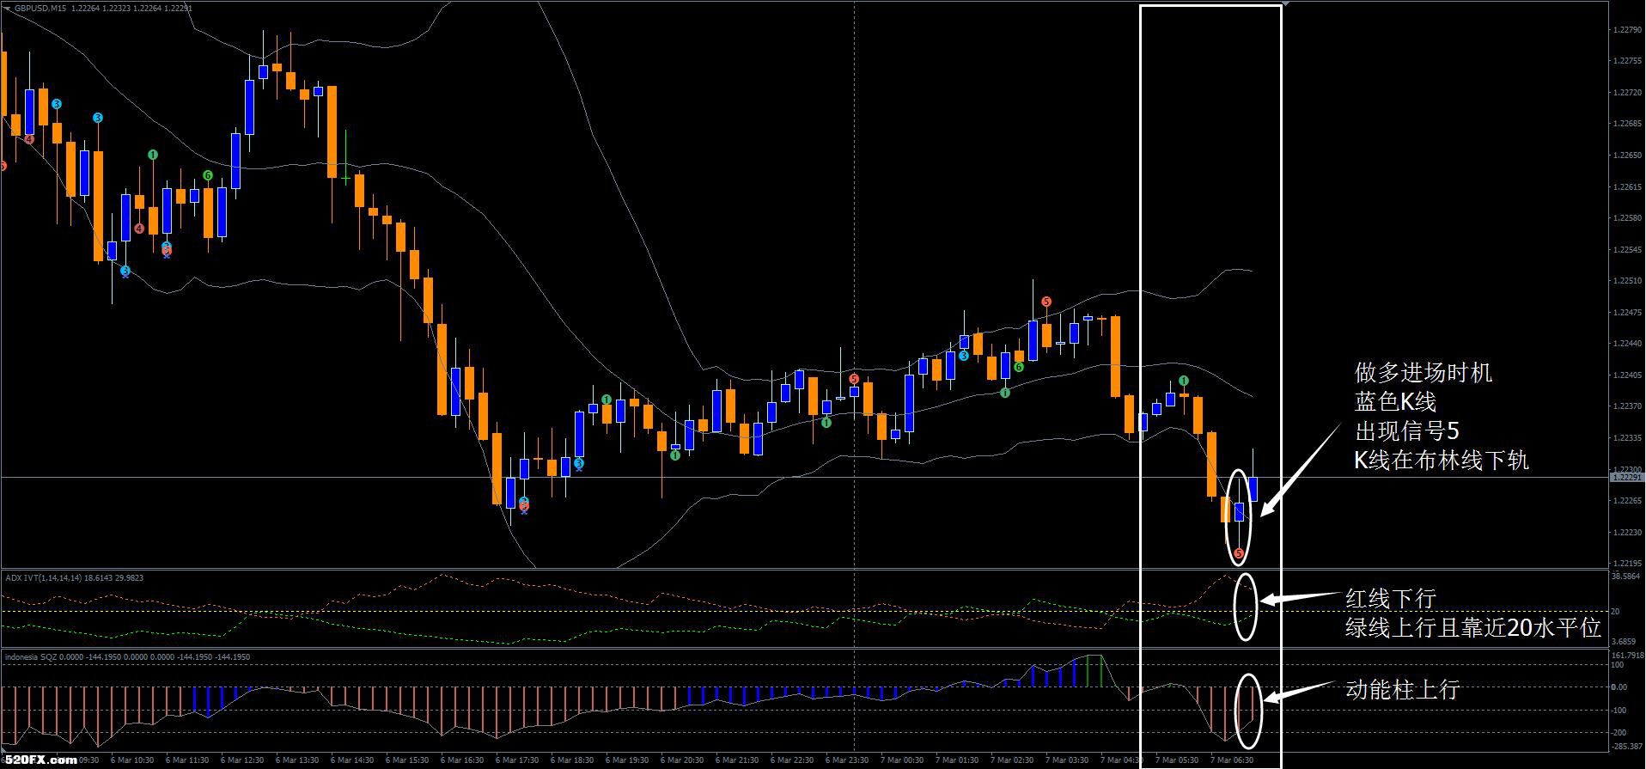1646x769 pixels.
Task: Click the 1.22475 price scale label
Action: point(1625,313)
